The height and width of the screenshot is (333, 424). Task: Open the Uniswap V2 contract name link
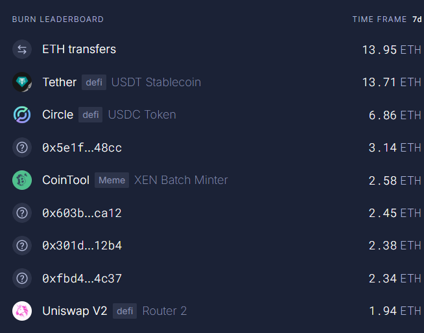pos(75,311)
